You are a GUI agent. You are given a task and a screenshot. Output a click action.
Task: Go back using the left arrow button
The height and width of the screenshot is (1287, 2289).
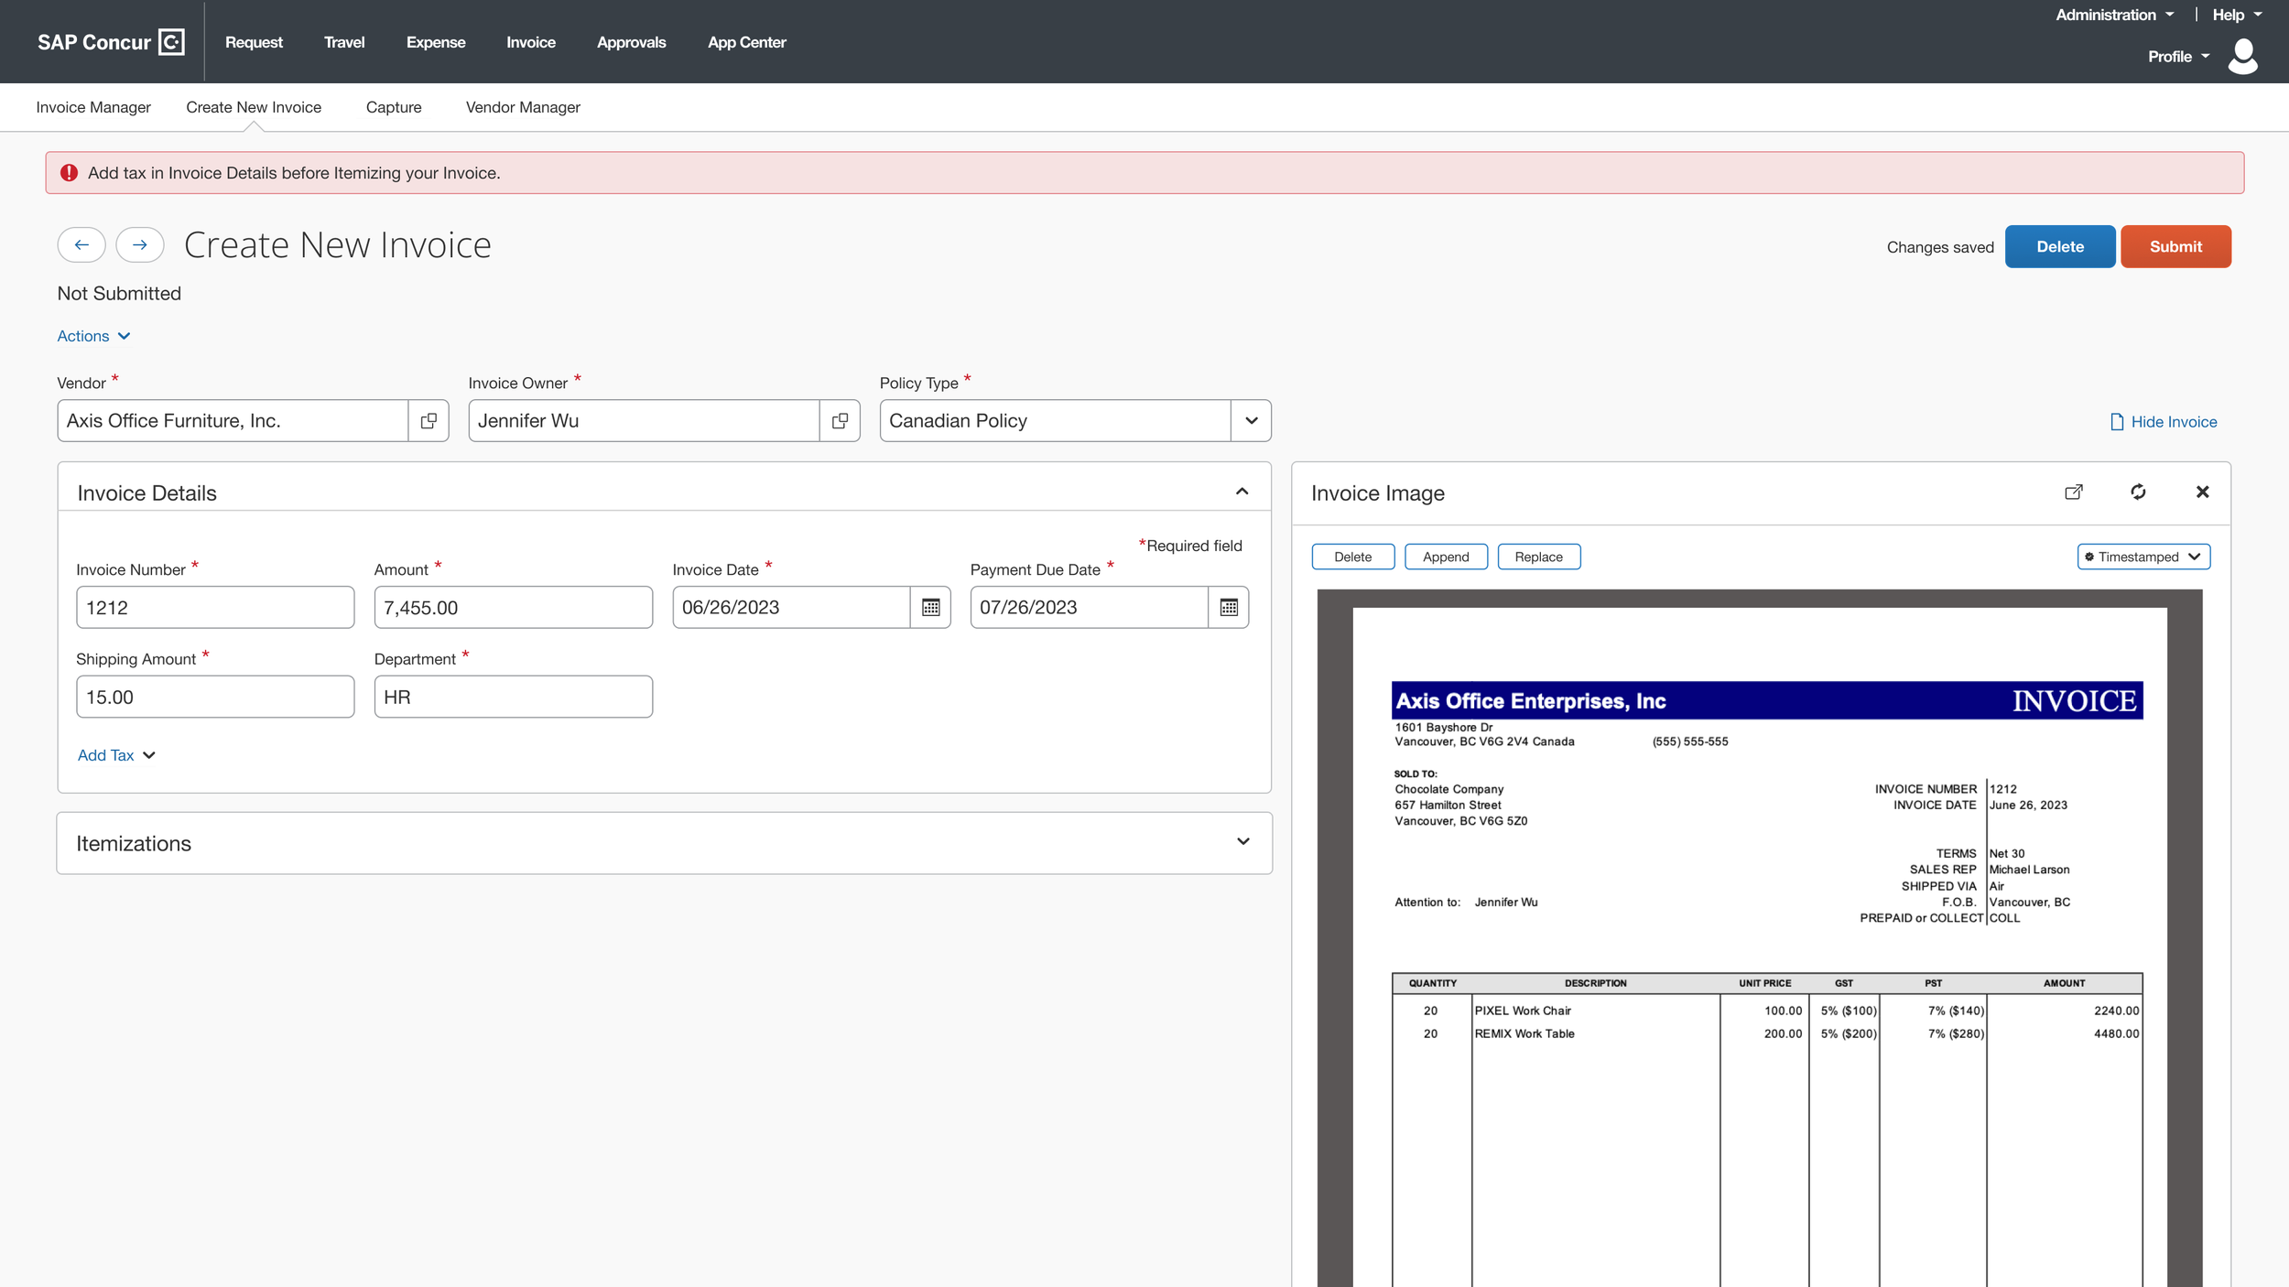click(x=81, y=244)
